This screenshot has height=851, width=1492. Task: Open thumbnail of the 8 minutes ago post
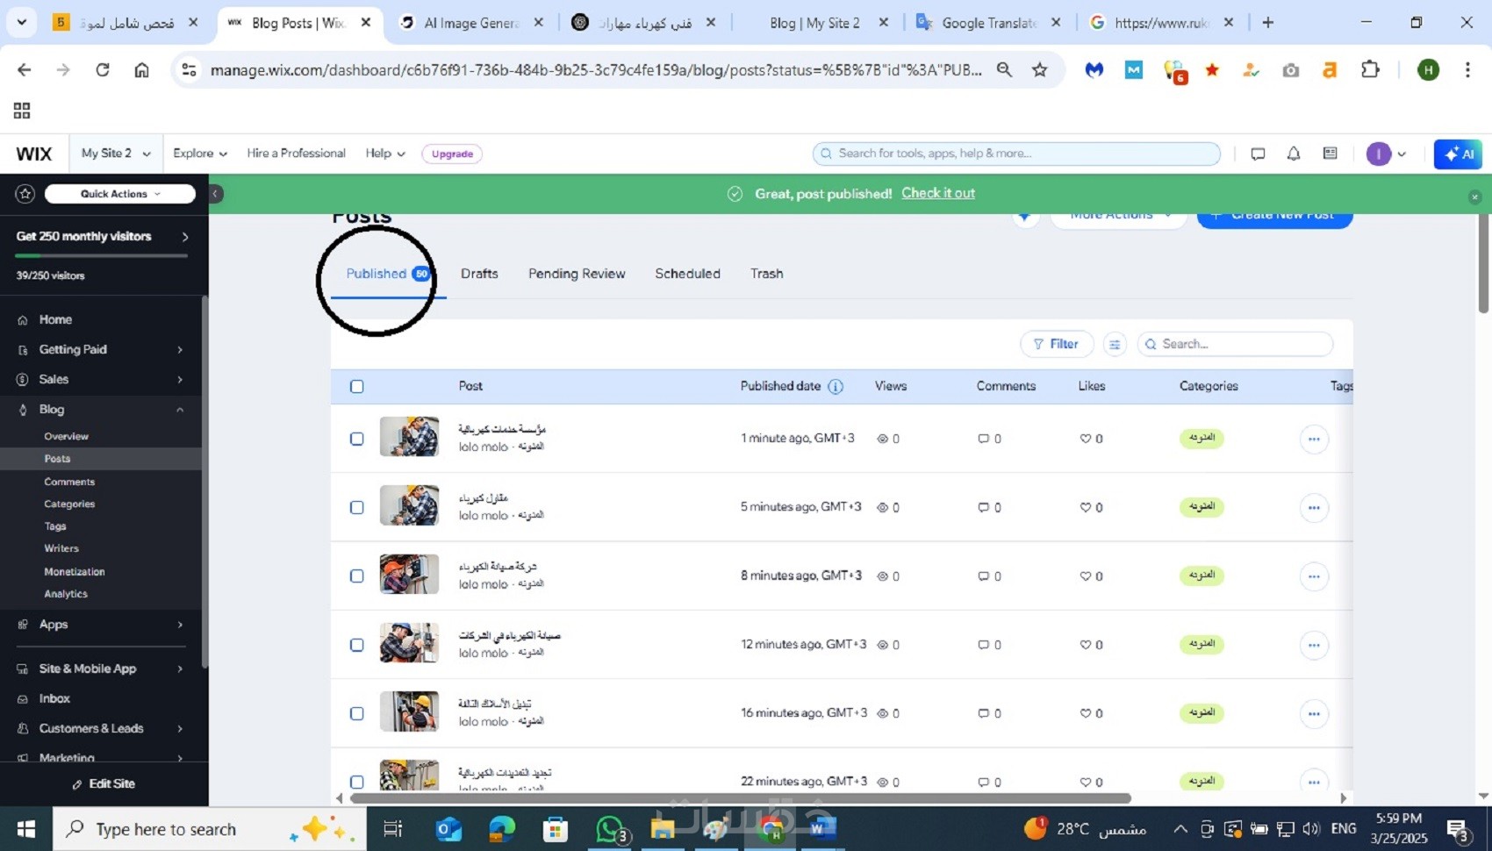coord(409,574)
